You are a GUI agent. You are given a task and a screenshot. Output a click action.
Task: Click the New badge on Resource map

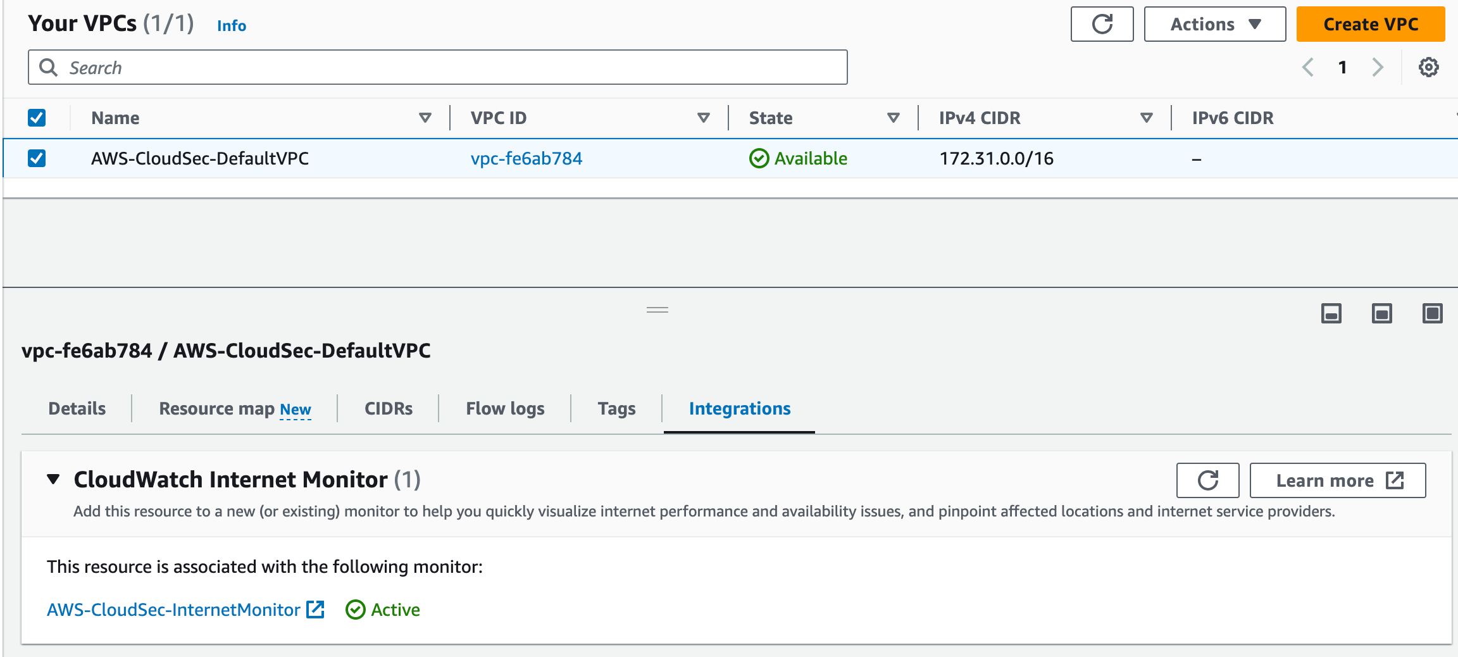pos(296,410)
